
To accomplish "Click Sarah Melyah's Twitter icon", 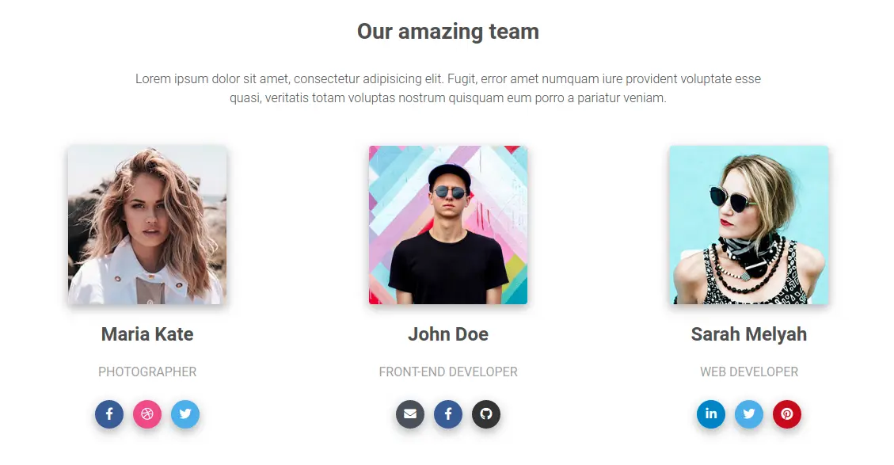I will point(749,414).
